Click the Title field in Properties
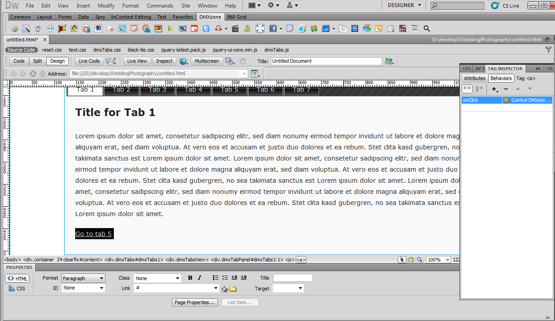555x321 pixels. pos(293,278)
